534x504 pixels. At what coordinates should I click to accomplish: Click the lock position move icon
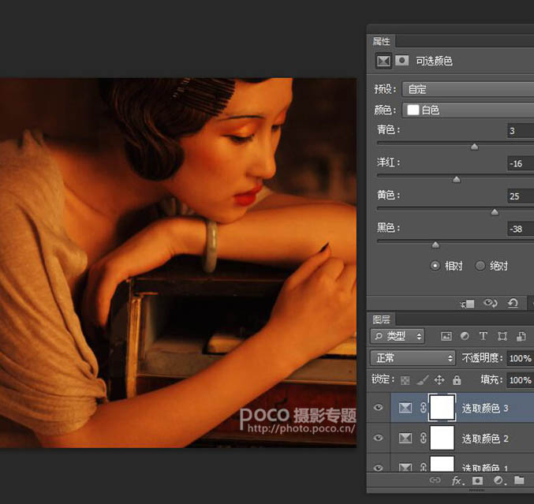click(439, 380)
